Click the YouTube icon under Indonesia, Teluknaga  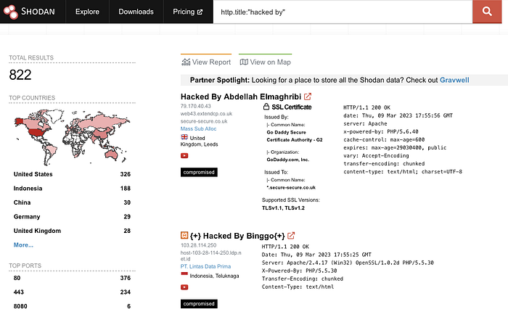click(184, 287)
